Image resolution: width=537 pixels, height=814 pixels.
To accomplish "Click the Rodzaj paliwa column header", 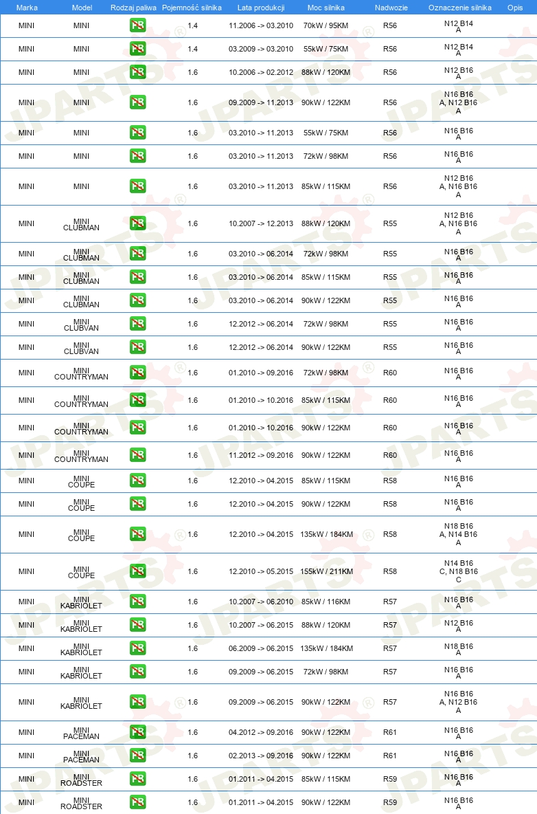I will pyautogui.click(x=133, y=8).
